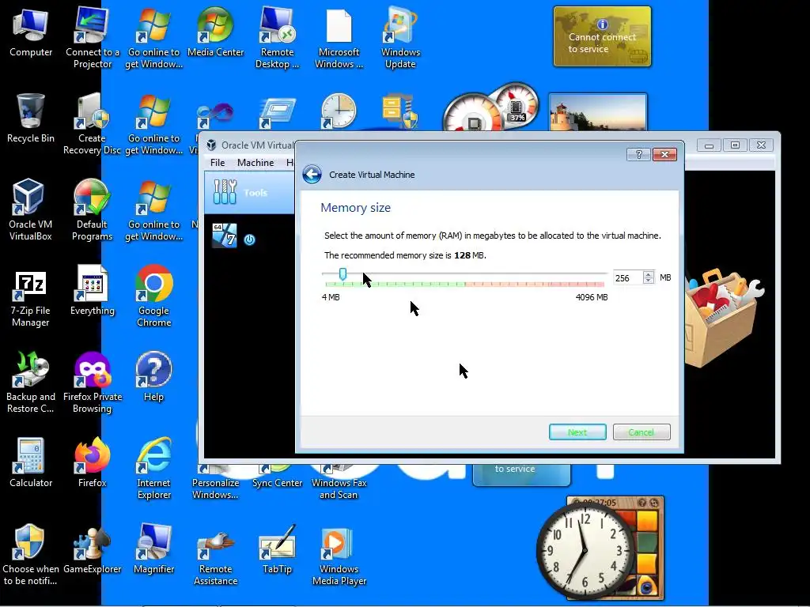Screen dimensions: 810x607
Task: Open Windows Update shortcut
Action: [x=400, y=36]
